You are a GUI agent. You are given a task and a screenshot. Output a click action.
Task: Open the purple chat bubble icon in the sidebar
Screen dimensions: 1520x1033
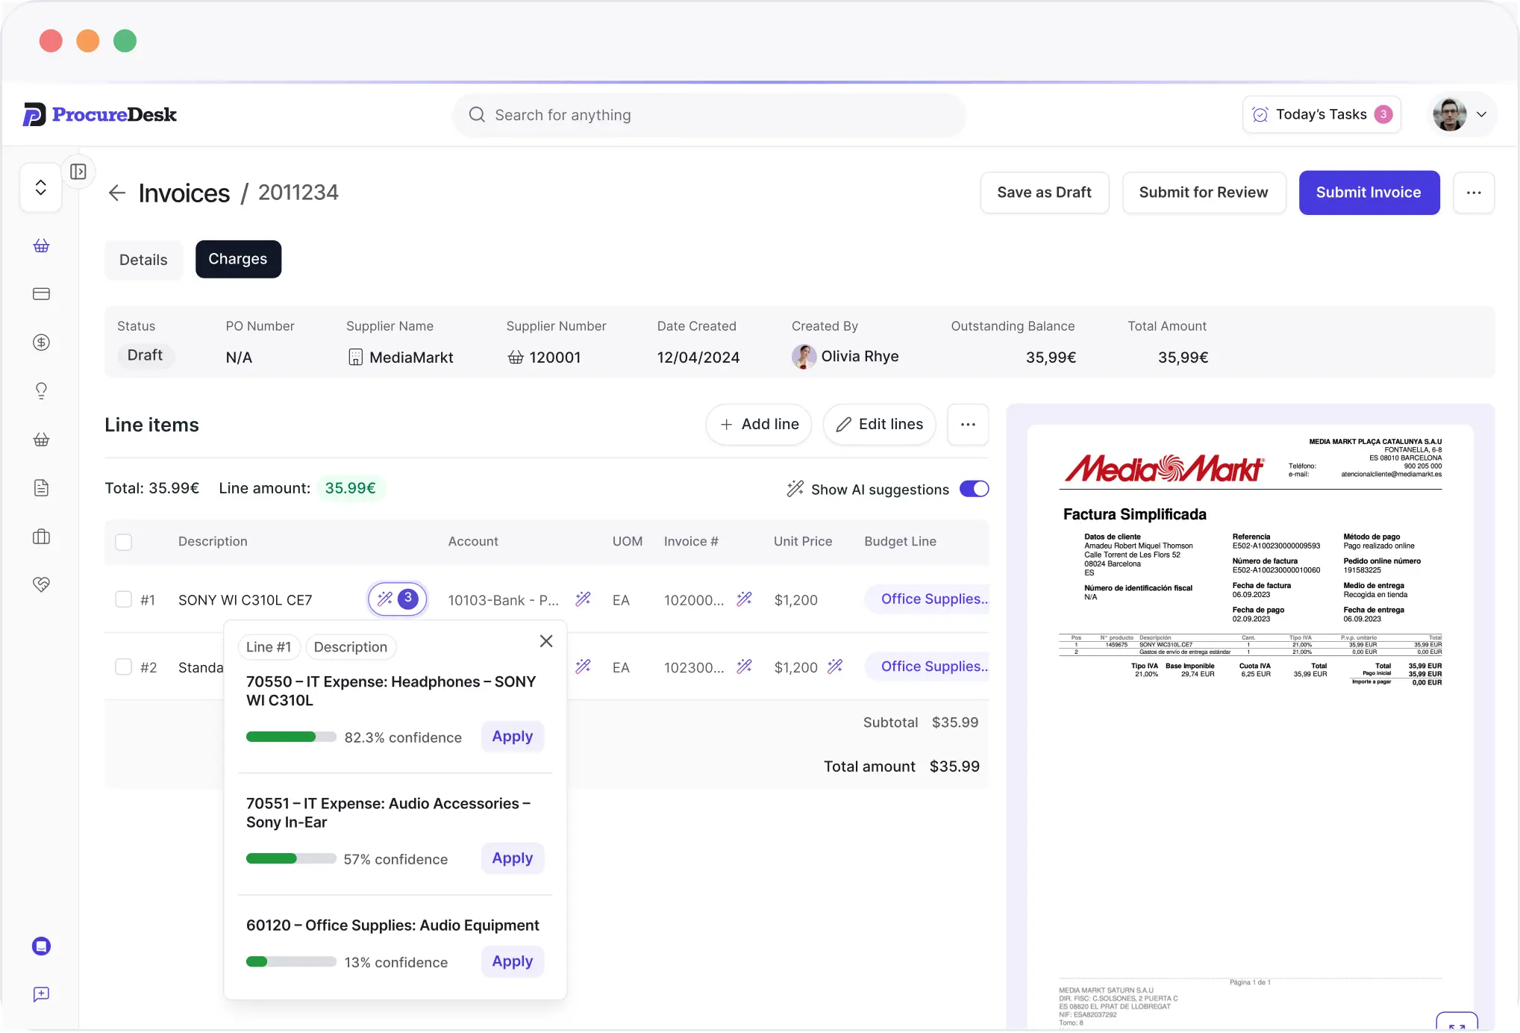point(42,946)
